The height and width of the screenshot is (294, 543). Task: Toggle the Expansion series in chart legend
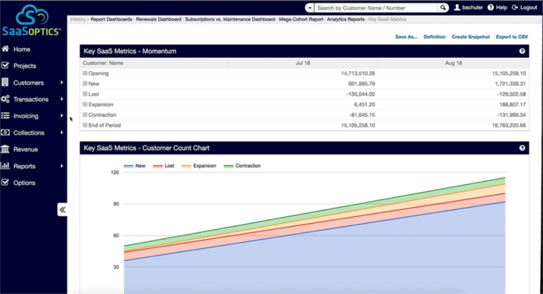(199, 166)
